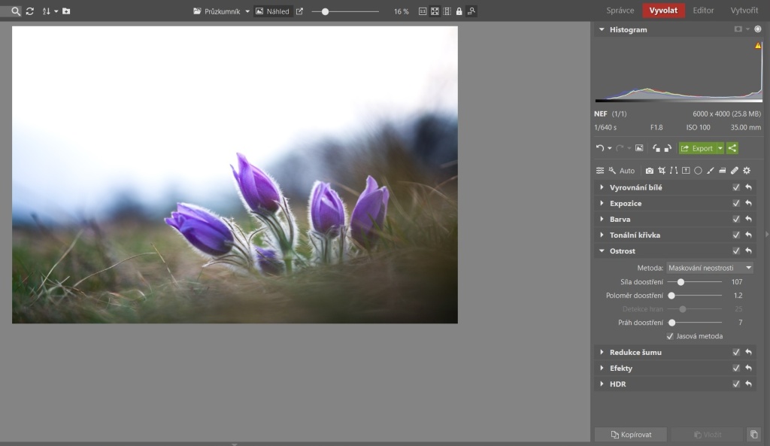Click the undo arrow icon
Image resolution: width=770 pixels, height=446 pixels.
pos(599,148)
